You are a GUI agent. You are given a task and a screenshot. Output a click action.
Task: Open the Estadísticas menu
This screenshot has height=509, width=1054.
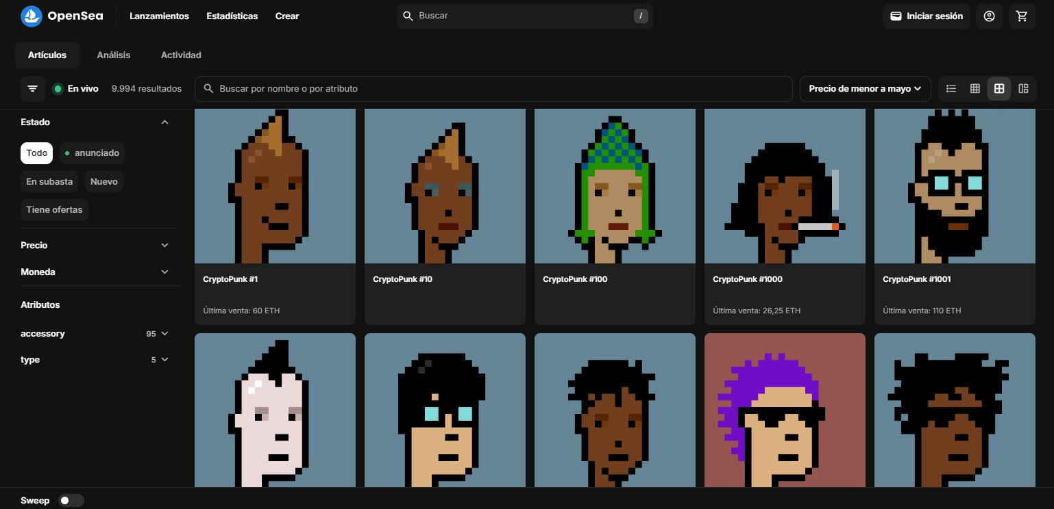[x=232, y=16]
